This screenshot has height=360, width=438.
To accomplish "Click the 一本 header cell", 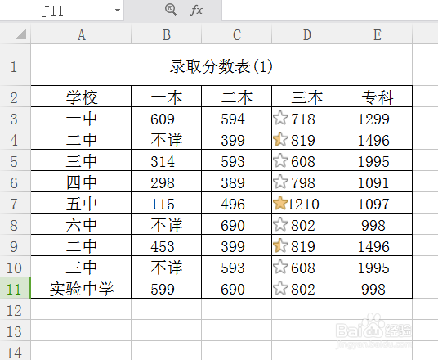I will coord(167,97).
